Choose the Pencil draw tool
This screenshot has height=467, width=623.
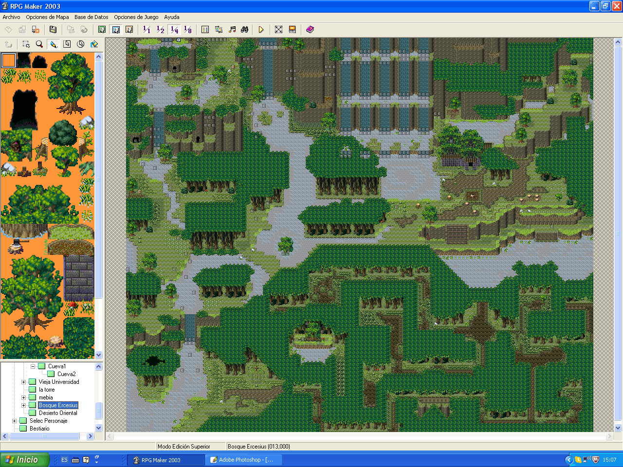54,44
